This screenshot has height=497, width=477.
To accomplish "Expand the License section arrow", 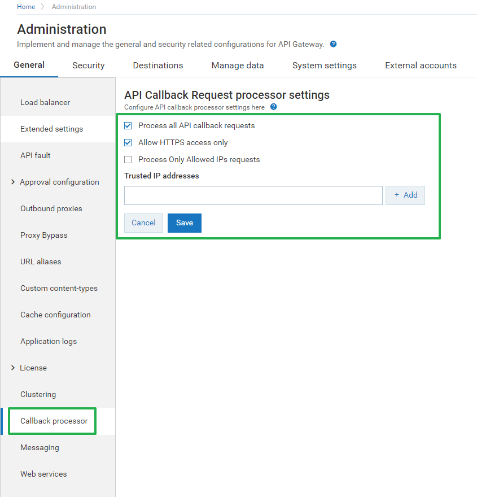I will pos(13,368).
